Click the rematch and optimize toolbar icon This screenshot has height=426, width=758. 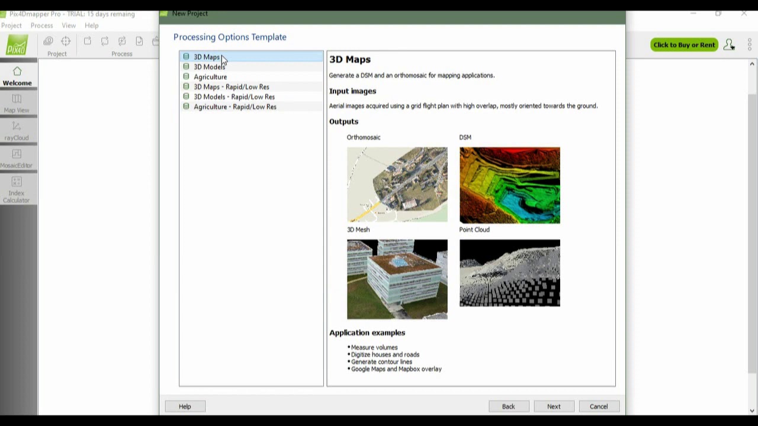point(121,41)
